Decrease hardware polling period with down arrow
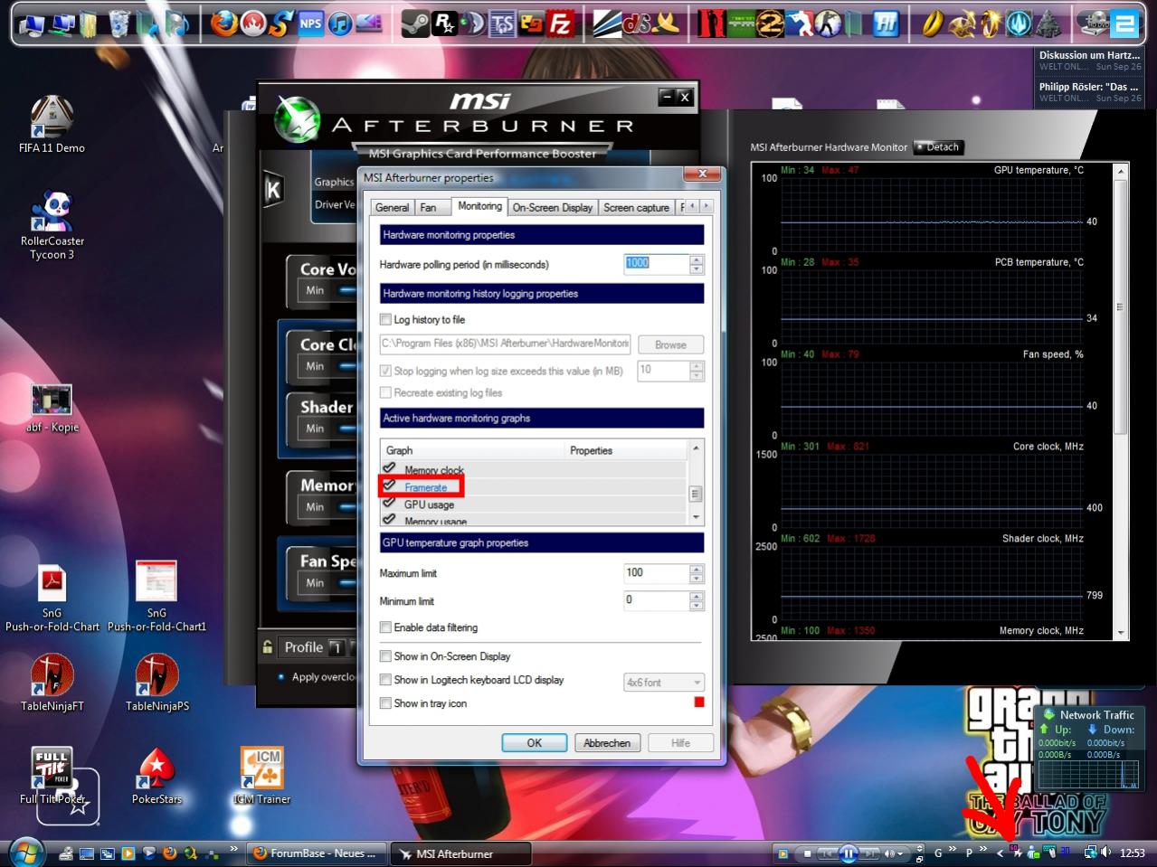The height and width of the screenshot is (867, 1157). [x=696, y=269]
